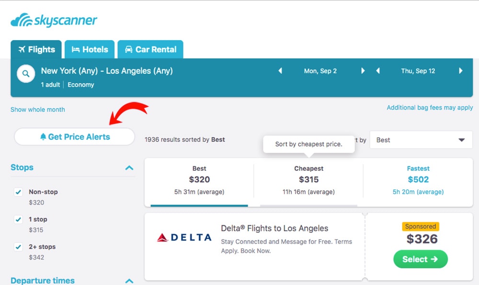
Task: Click the magnifying glass search icon
Action: pos(26,73)
